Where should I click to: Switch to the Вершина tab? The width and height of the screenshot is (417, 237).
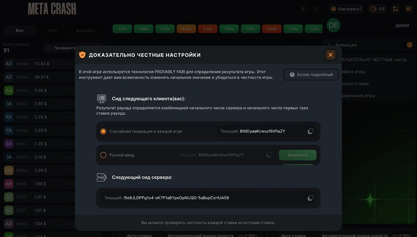pyautogui.click(x=86, y=30)
